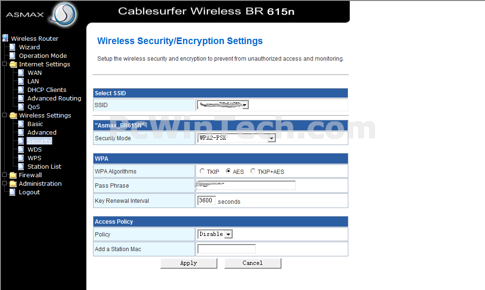
Task: Click the Security page icon
Action: point(21,141)
